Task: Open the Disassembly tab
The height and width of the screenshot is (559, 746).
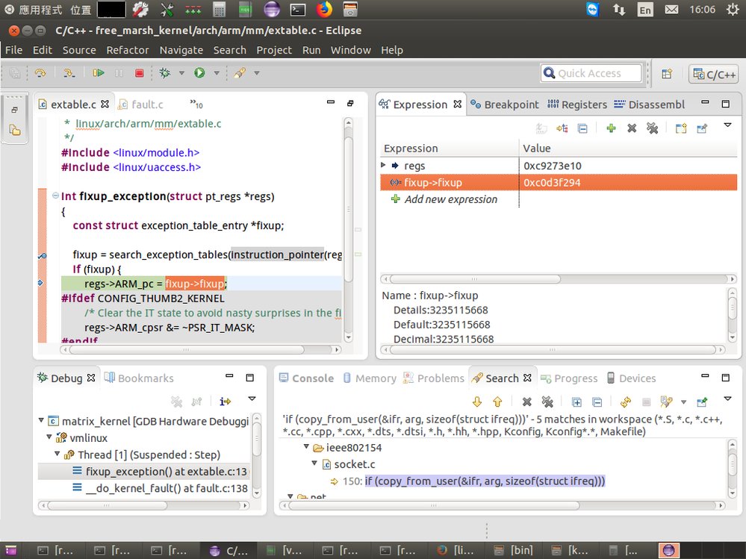Action: point(650,104)
